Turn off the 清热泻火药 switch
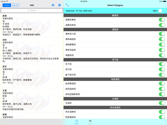 pos(162,34)
